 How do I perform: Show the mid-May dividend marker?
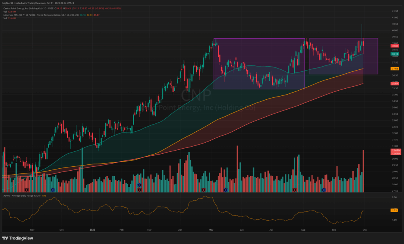tap(226, 190)
